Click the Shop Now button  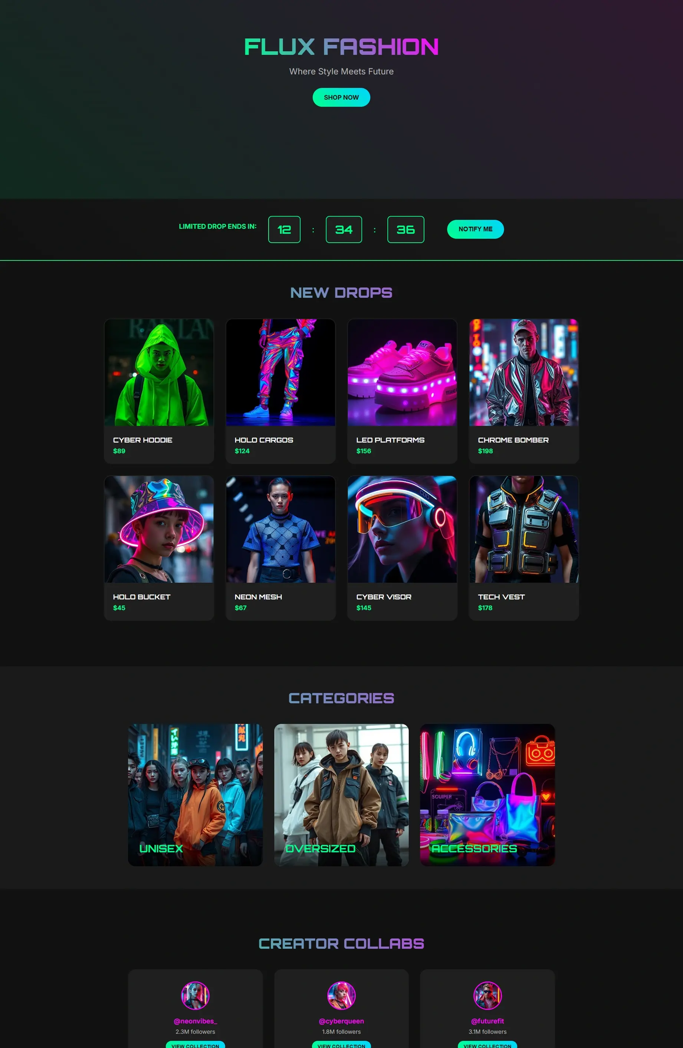(341, 97)
